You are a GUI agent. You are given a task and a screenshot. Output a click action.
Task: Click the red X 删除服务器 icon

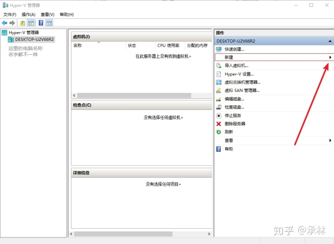[218, 124]
